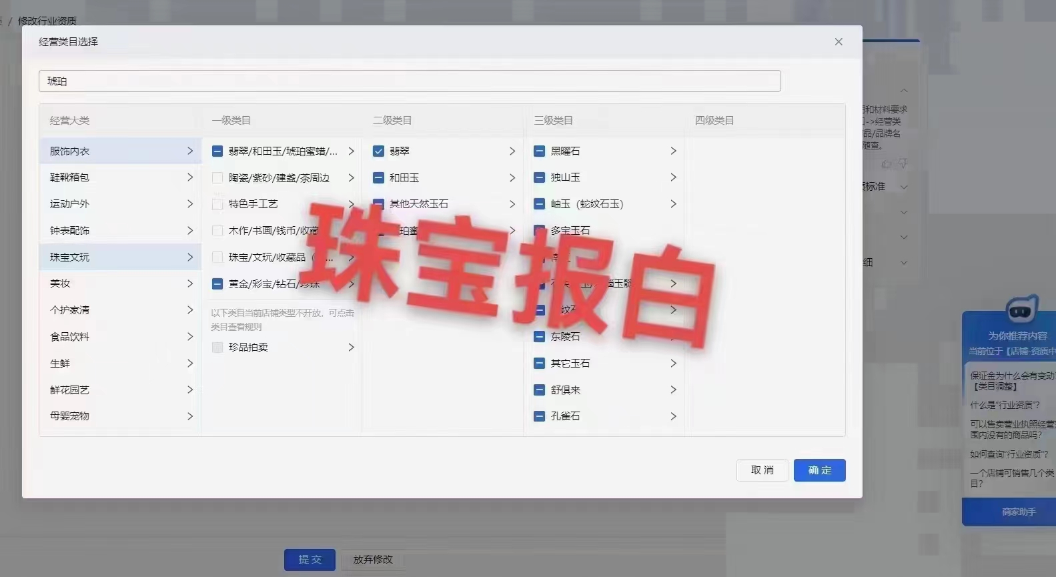This screenshot has width=1056, height=577.
Task: Expand arrow beside 舒俱来
Action: pyautogui.click(x=673, y=390)
